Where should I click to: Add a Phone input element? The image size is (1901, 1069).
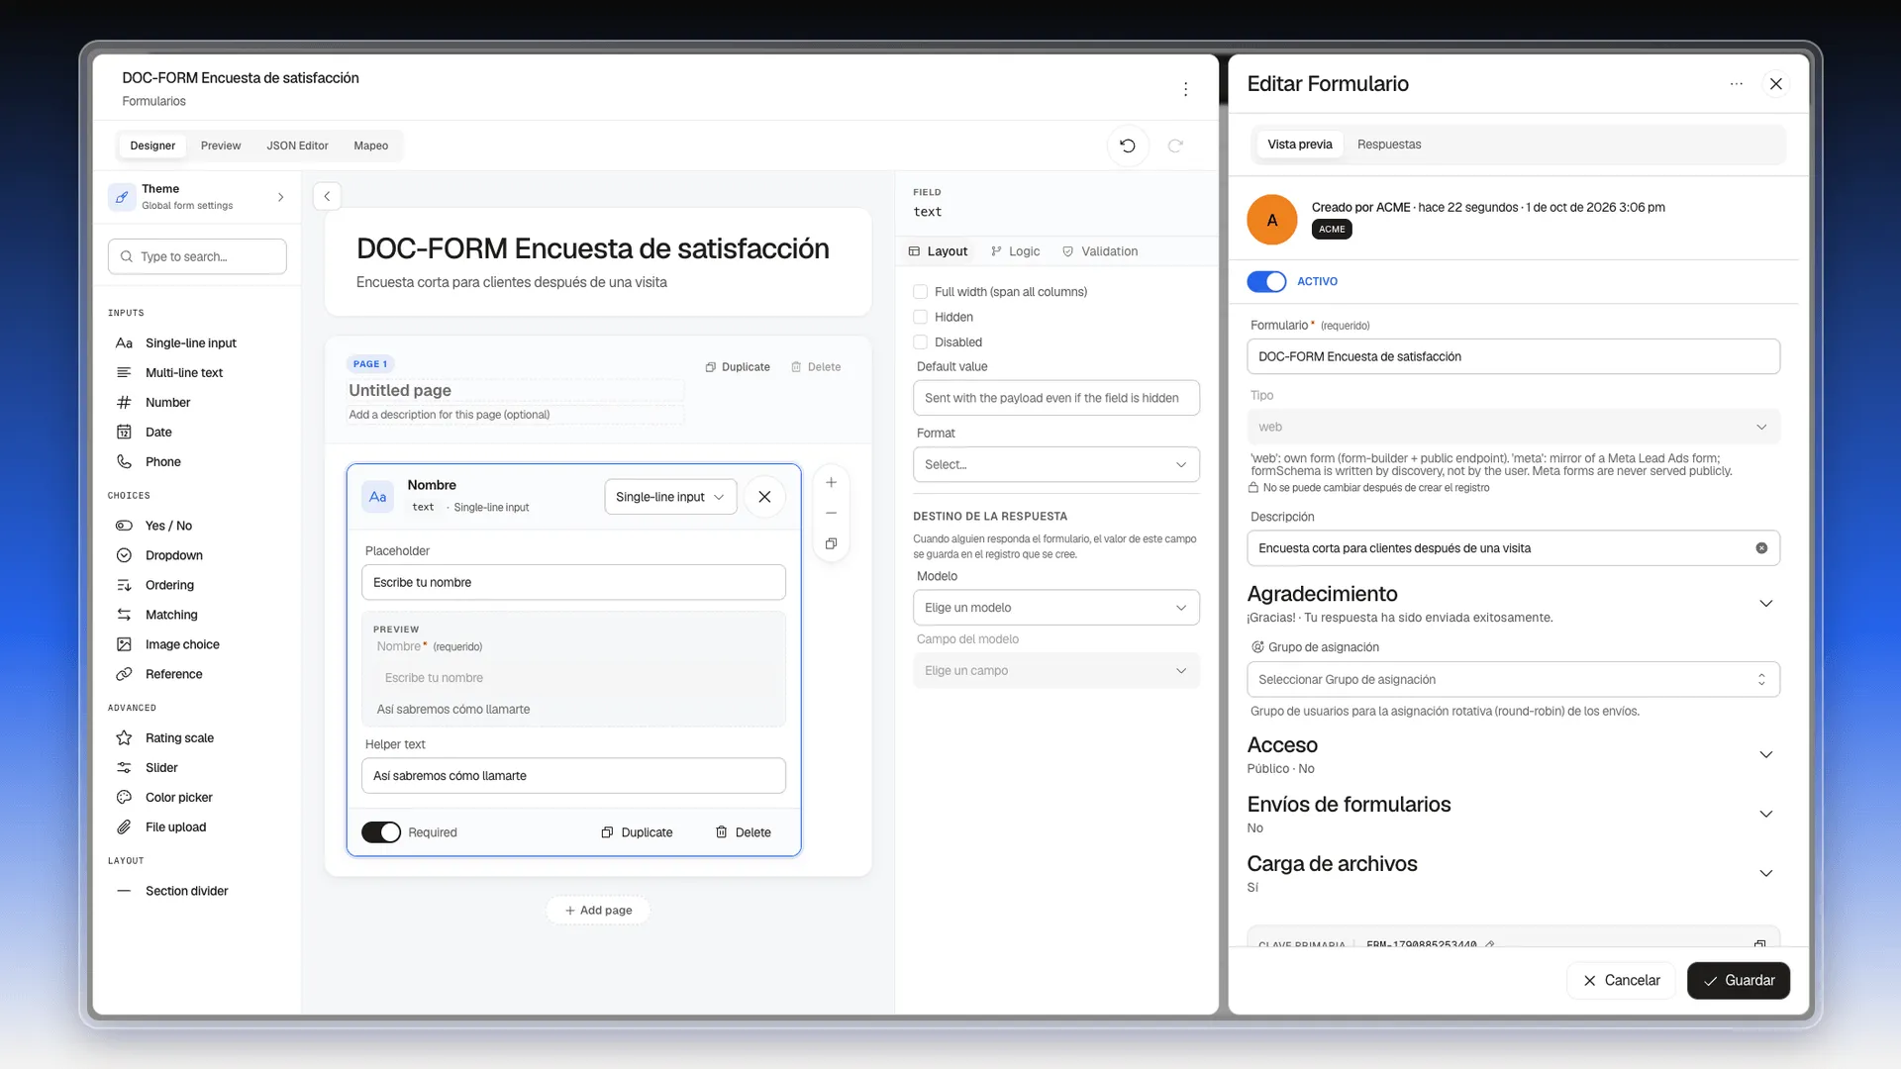coord(162,461)
